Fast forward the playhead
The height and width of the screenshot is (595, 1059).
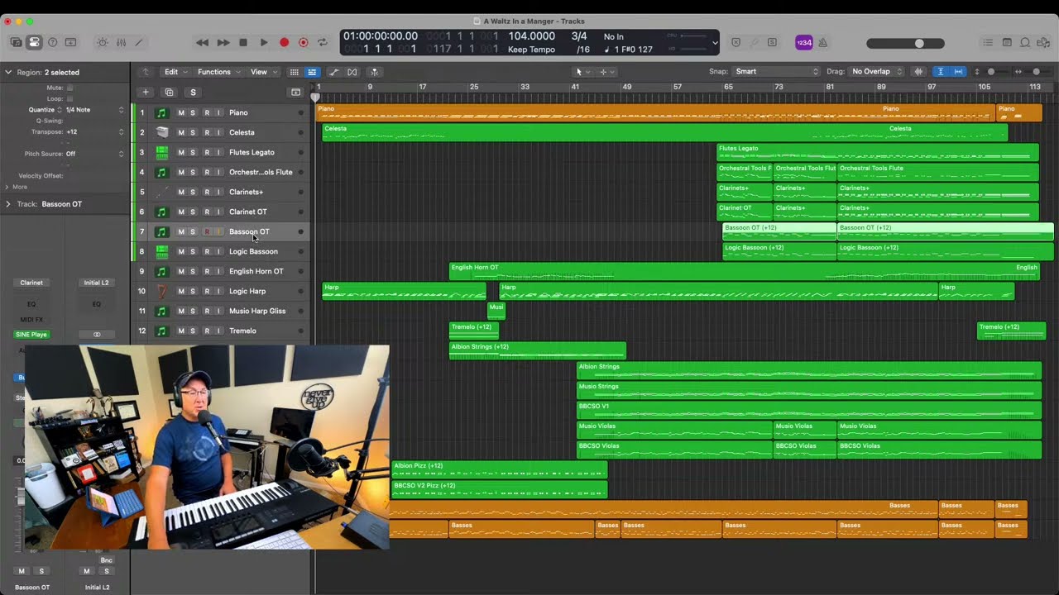pyautogui.click(x=223, y=42)
